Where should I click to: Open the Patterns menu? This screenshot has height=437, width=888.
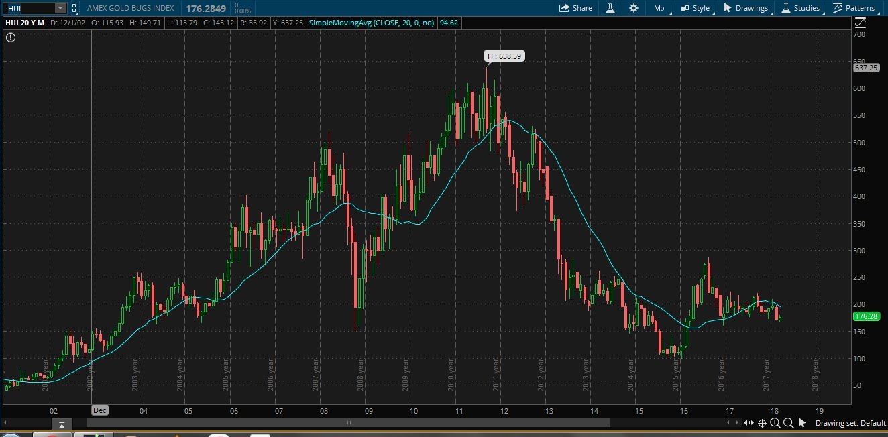click(854, 8)
